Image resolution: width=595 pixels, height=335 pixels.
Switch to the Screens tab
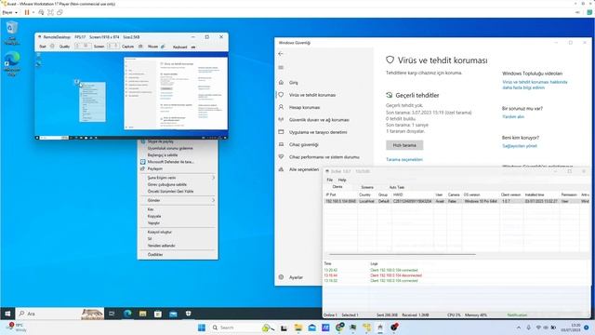point(367,187)
